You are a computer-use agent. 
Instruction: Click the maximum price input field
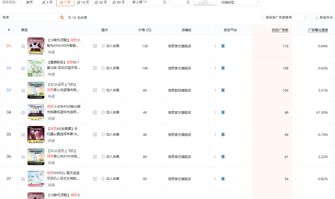pos(183,2)
